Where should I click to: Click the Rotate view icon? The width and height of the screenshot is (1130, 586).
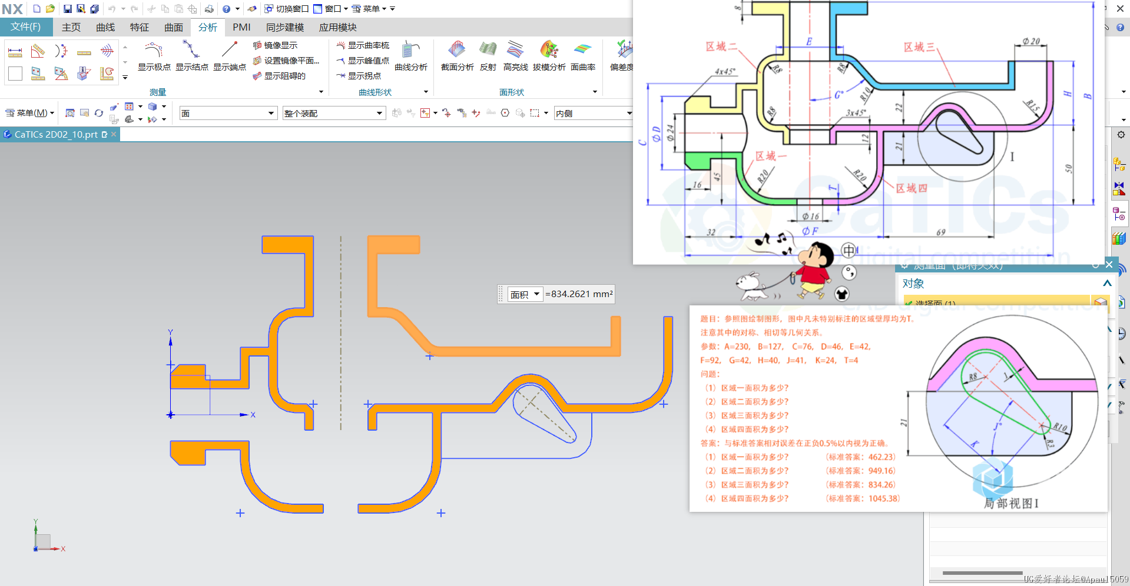click(x=98, y=113)
